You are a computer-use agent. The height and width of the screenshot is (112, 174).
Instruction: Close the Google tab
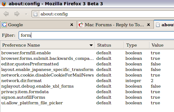point(72,25)
